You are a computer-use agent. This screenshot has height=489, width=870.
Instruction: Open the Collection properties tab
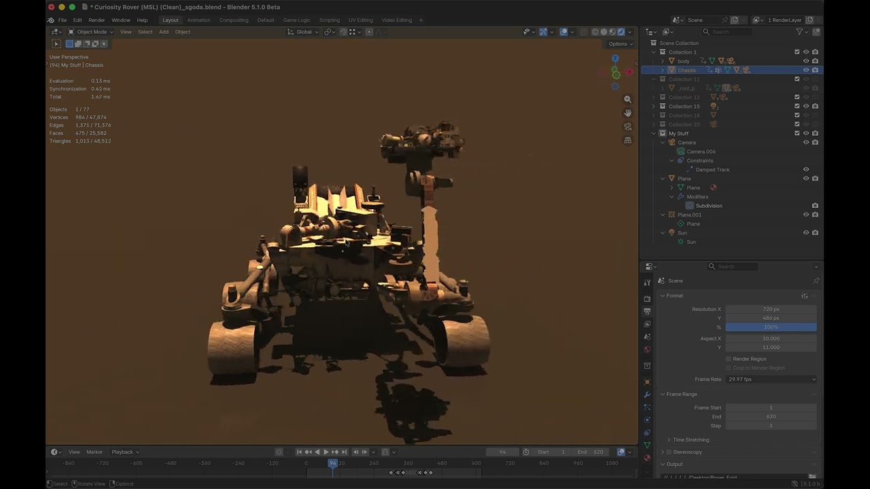[x=647, y=365]
